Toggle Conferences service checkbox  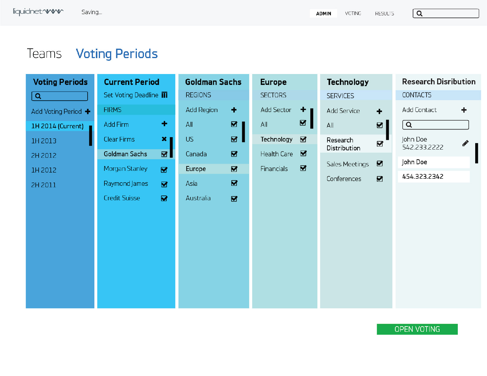pos(380,179)
